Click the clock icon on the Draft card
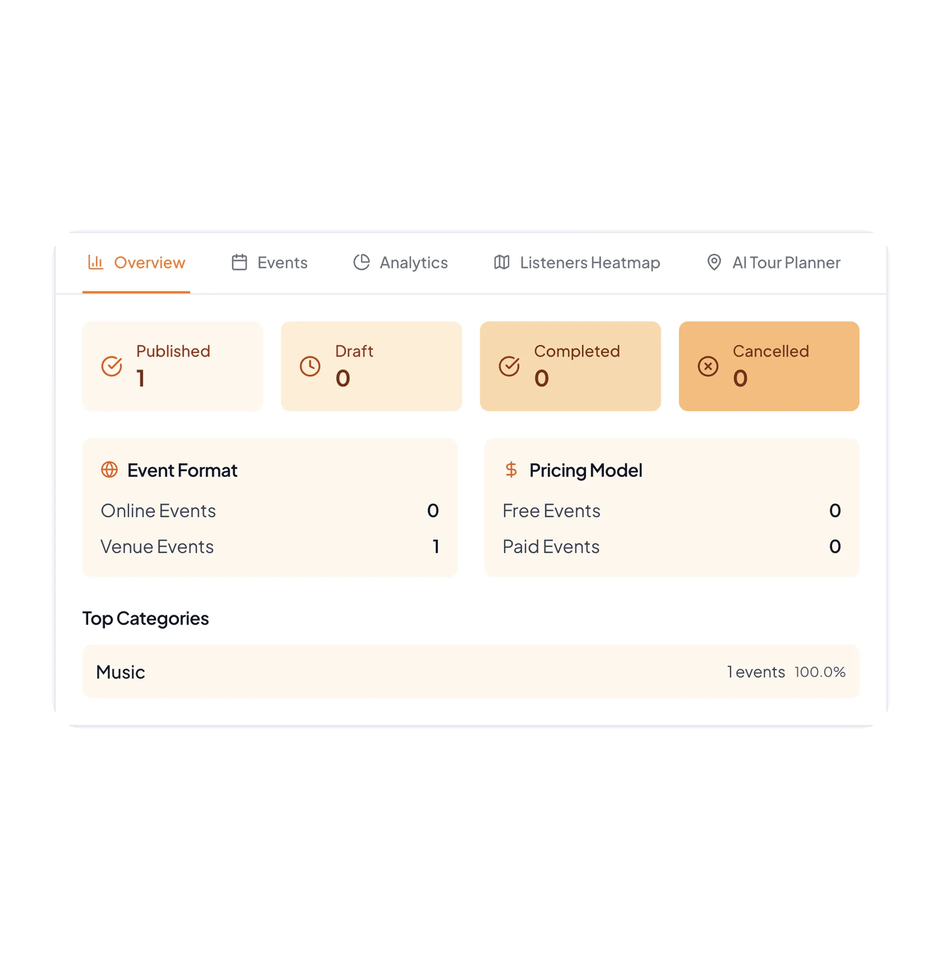This screenshot has height=958, width=942. click(310, 366)
